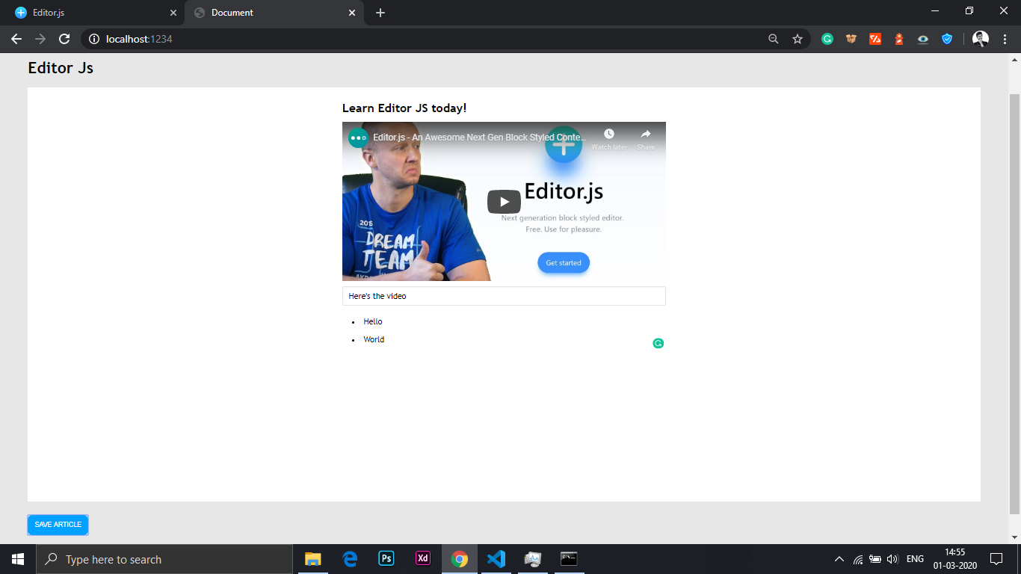Open the Chrome profile avatar menu
1021x574 pixels.
[x=980, y=38]
